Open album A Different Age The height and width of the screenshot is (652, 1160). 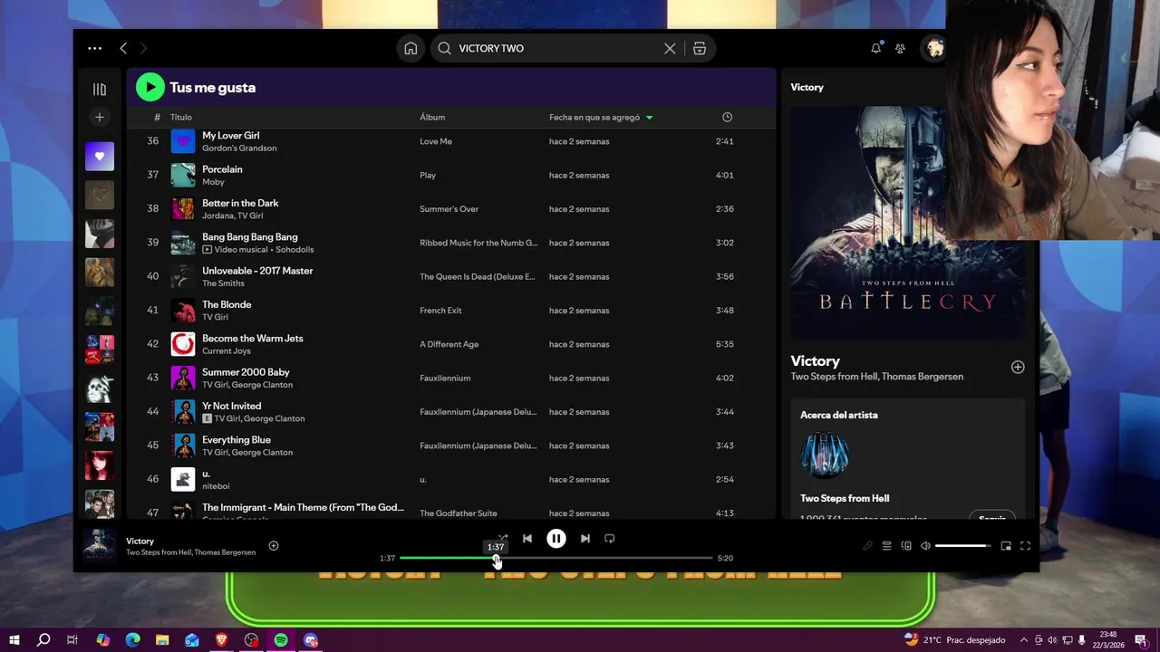pyautogui.click(x=449, y=344)
